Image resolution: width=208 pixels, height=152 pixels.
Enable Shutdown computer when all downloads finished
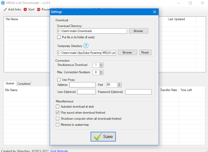click(x=58, y=119)
